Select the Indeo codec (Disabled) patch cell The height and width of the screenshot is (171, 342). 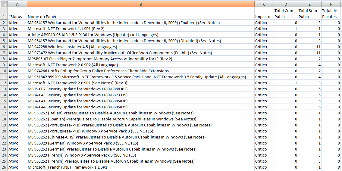(x=141, y=41)
